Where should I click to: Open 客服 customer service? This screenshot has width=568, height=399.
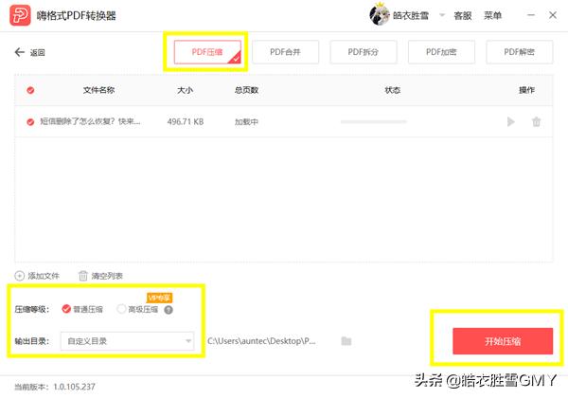point(463,15)
